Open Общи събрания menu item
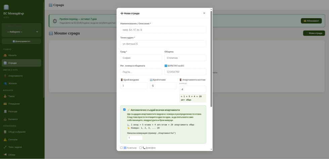Image resolution: width=329 pixels, height=159 pixels. tap(17, 132)
